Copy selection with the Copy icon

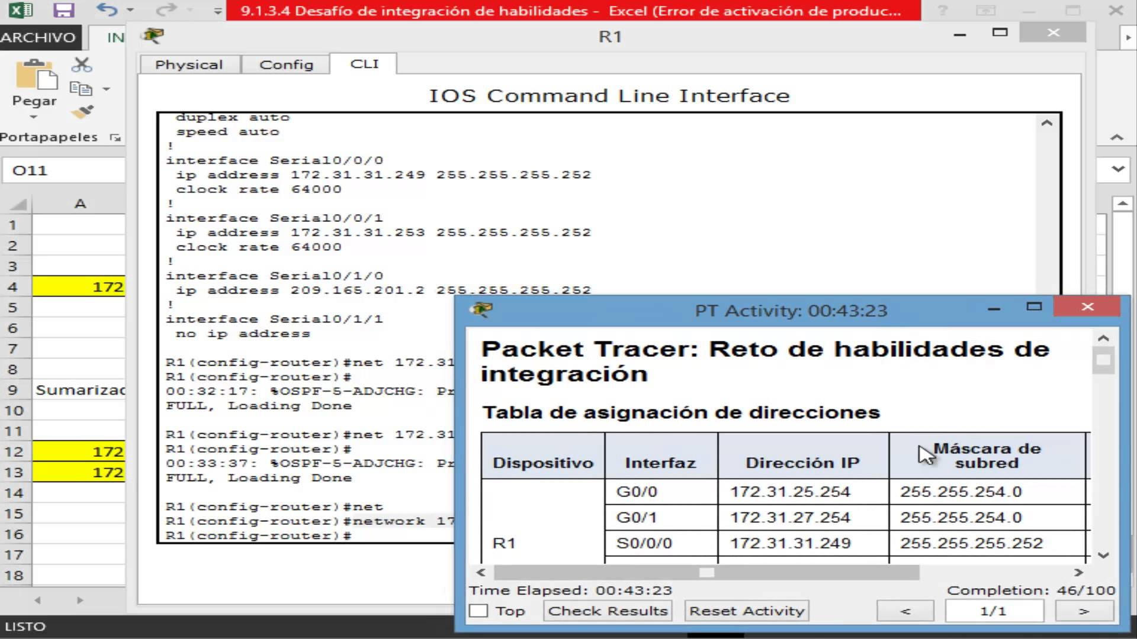pyautogui.click(x=81, y=89)
